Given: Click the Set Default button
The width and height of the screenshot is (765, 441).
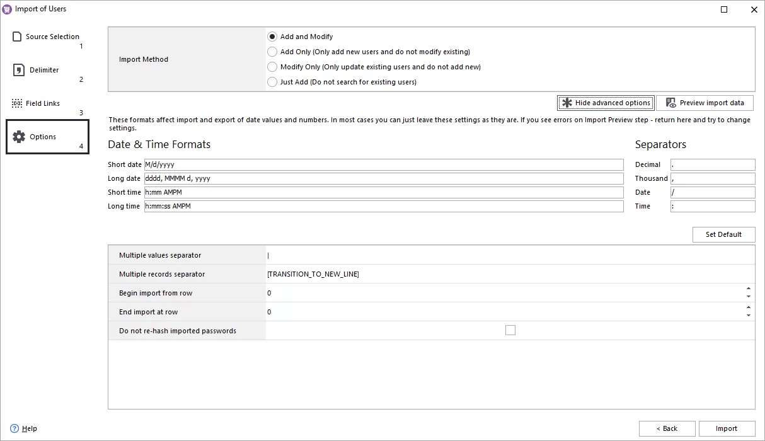Looking at the screenshot, I should (x=723, y=234).
